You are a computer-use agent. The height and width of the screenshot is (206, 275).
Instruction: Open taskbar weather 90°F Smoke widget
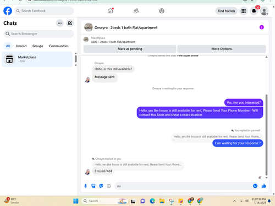[12, 201]
